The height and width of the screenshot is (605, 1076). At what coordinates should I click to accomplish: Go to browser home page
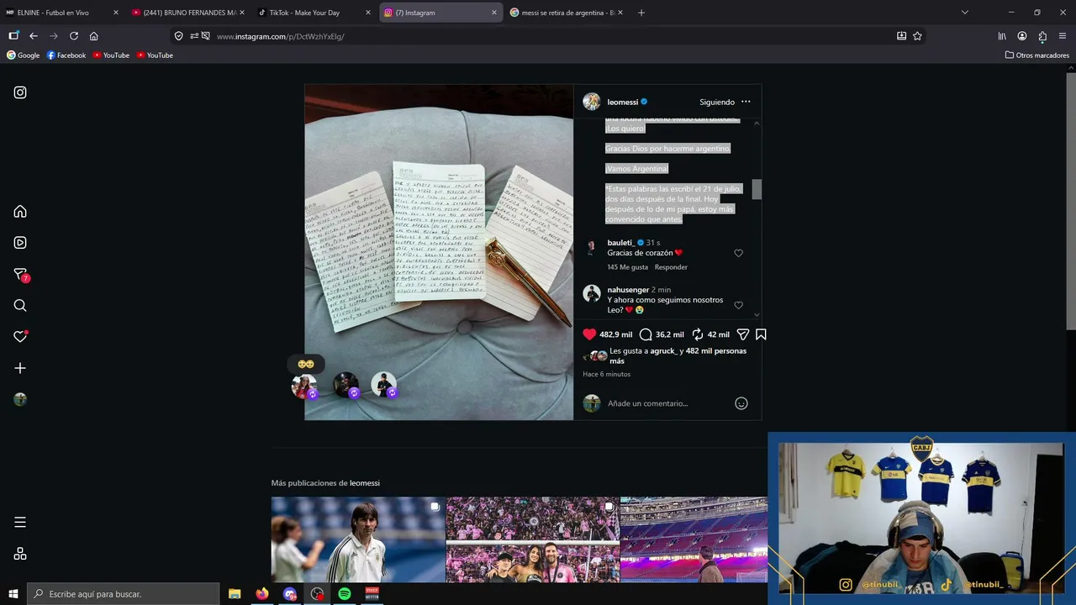point(94,36)
